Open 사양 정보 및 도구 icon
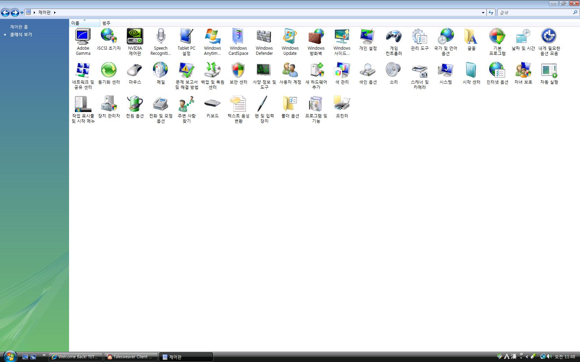The height and width of the screenshot is (362, 580). point(264,70)
